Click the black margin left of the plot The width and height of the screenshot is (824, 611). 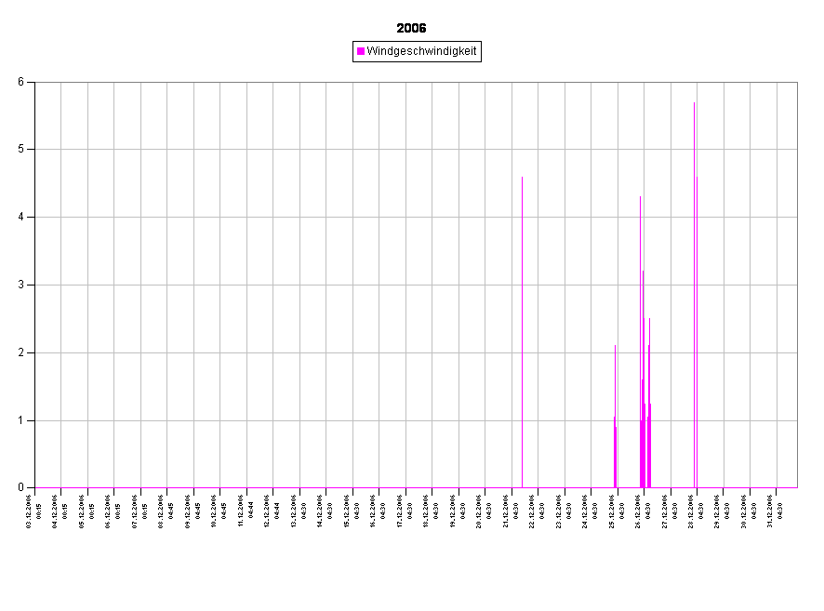point(17,279)
